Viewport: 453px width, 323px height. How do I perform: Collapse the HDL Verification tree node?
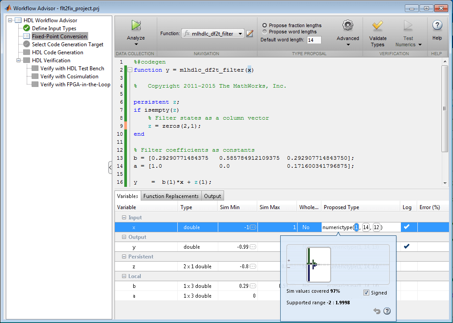coord(19,61)
